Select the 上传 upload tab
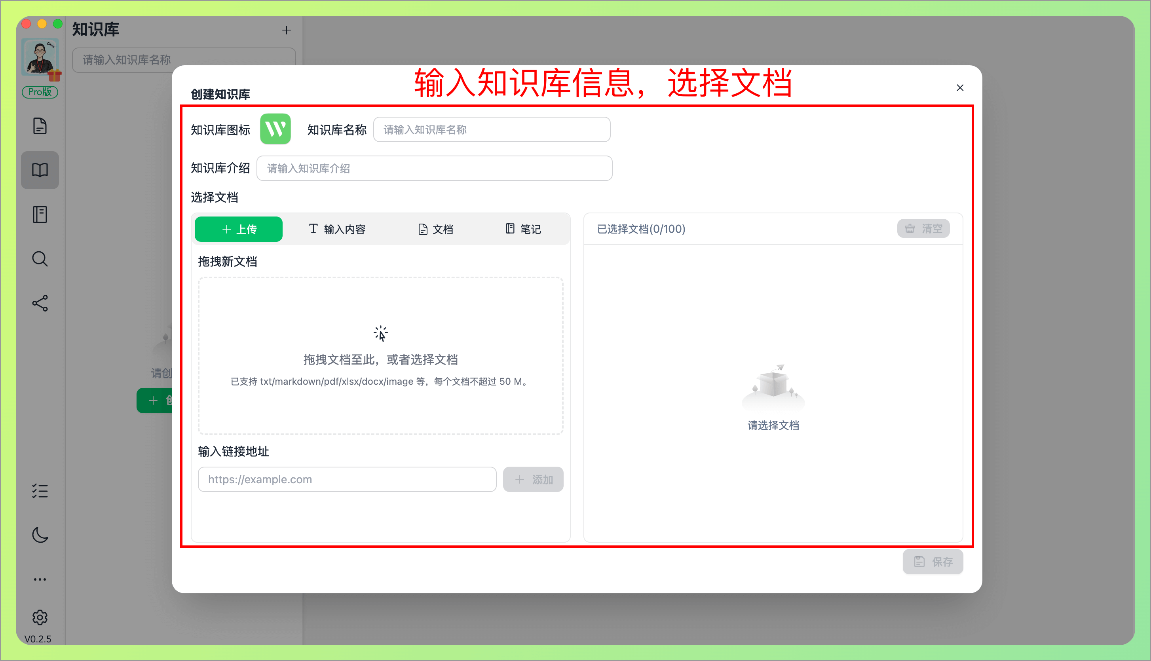 [238, 229]
